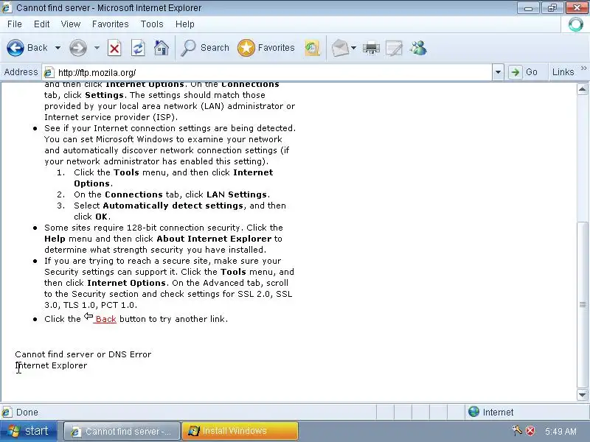Click the IE throbber logo
This screenshot has height=442, width=590.
coord(576,24)
